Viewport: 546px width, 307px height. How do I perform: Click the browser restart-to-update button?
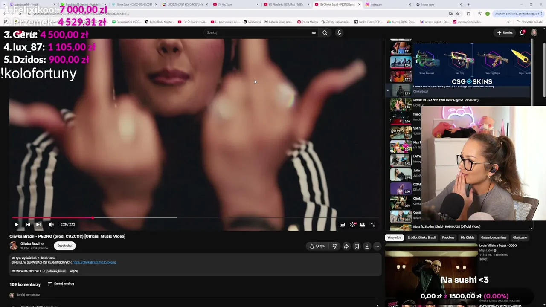[518, 14]
